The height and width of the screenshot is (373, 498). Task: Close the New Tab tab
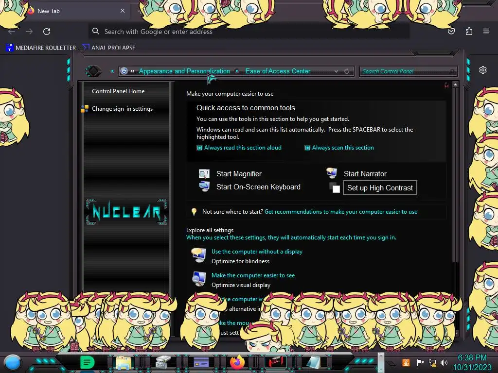click(123, 11)
